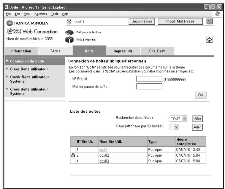Image resolution: width=225 pixels, height=189 pixels.
Task: Open the box1 link
Action: 103,150
